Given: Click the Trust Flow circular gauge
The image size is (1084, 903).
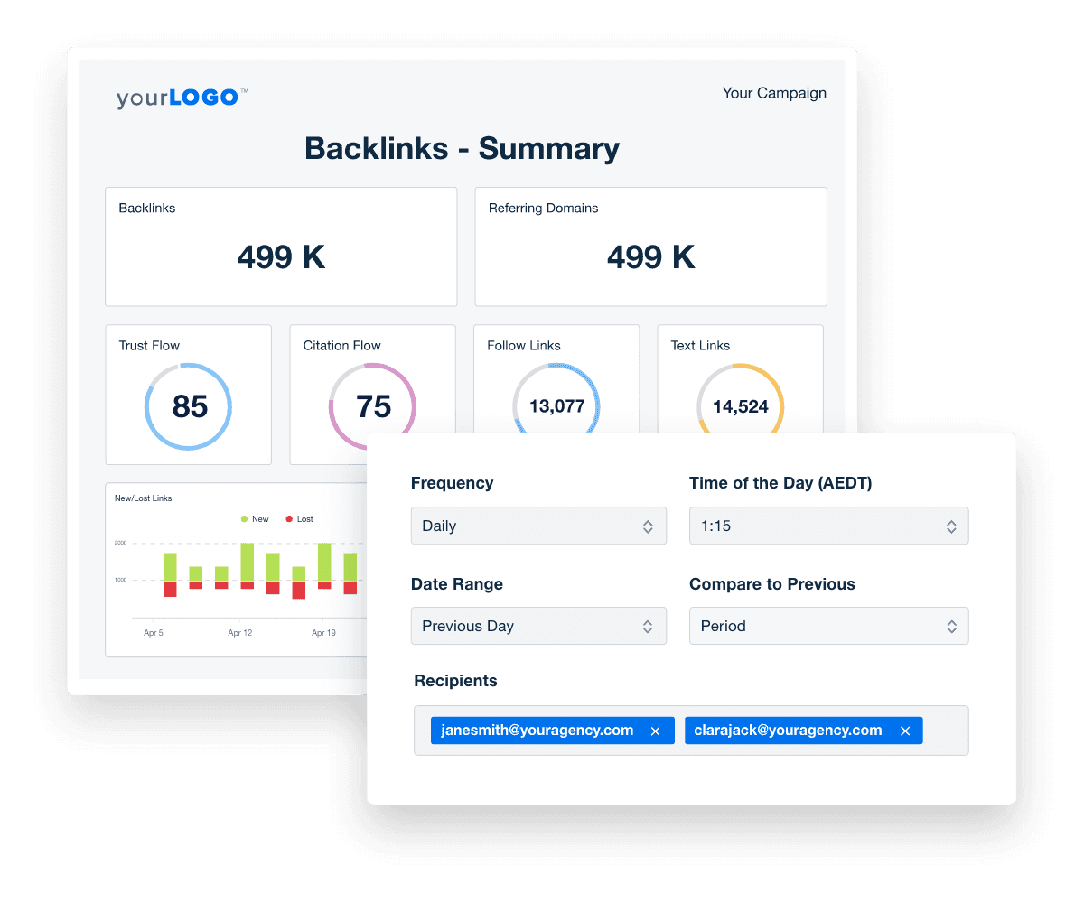Looking at the screenshot, I should [188, 405].
